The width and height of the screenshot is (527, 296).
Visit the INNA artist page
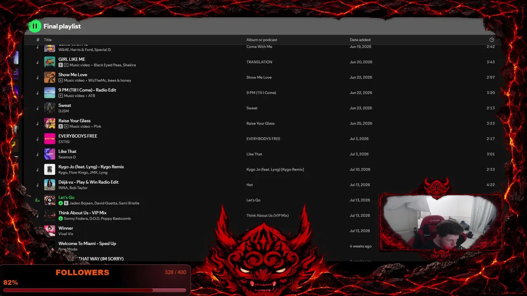(x=63, y=188)
